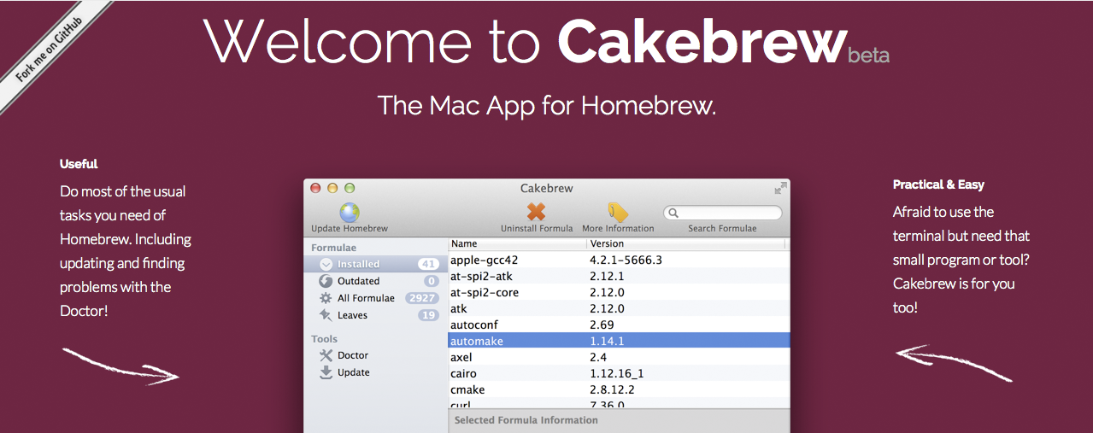Click version 4.2.1-5666.3 cell
1093x433 pixels.
(x=626, y=260)
